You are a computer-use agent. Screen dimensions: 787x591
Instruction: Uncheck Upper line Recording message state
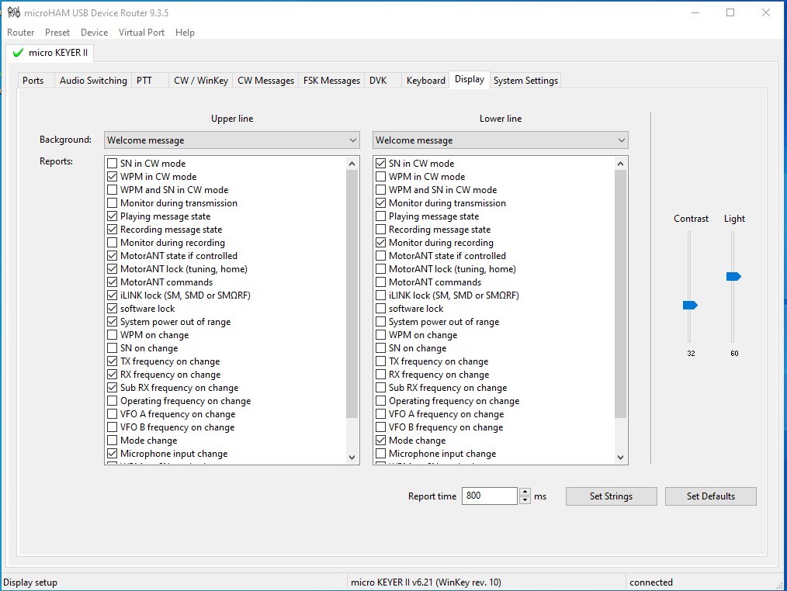coord(113,230)
